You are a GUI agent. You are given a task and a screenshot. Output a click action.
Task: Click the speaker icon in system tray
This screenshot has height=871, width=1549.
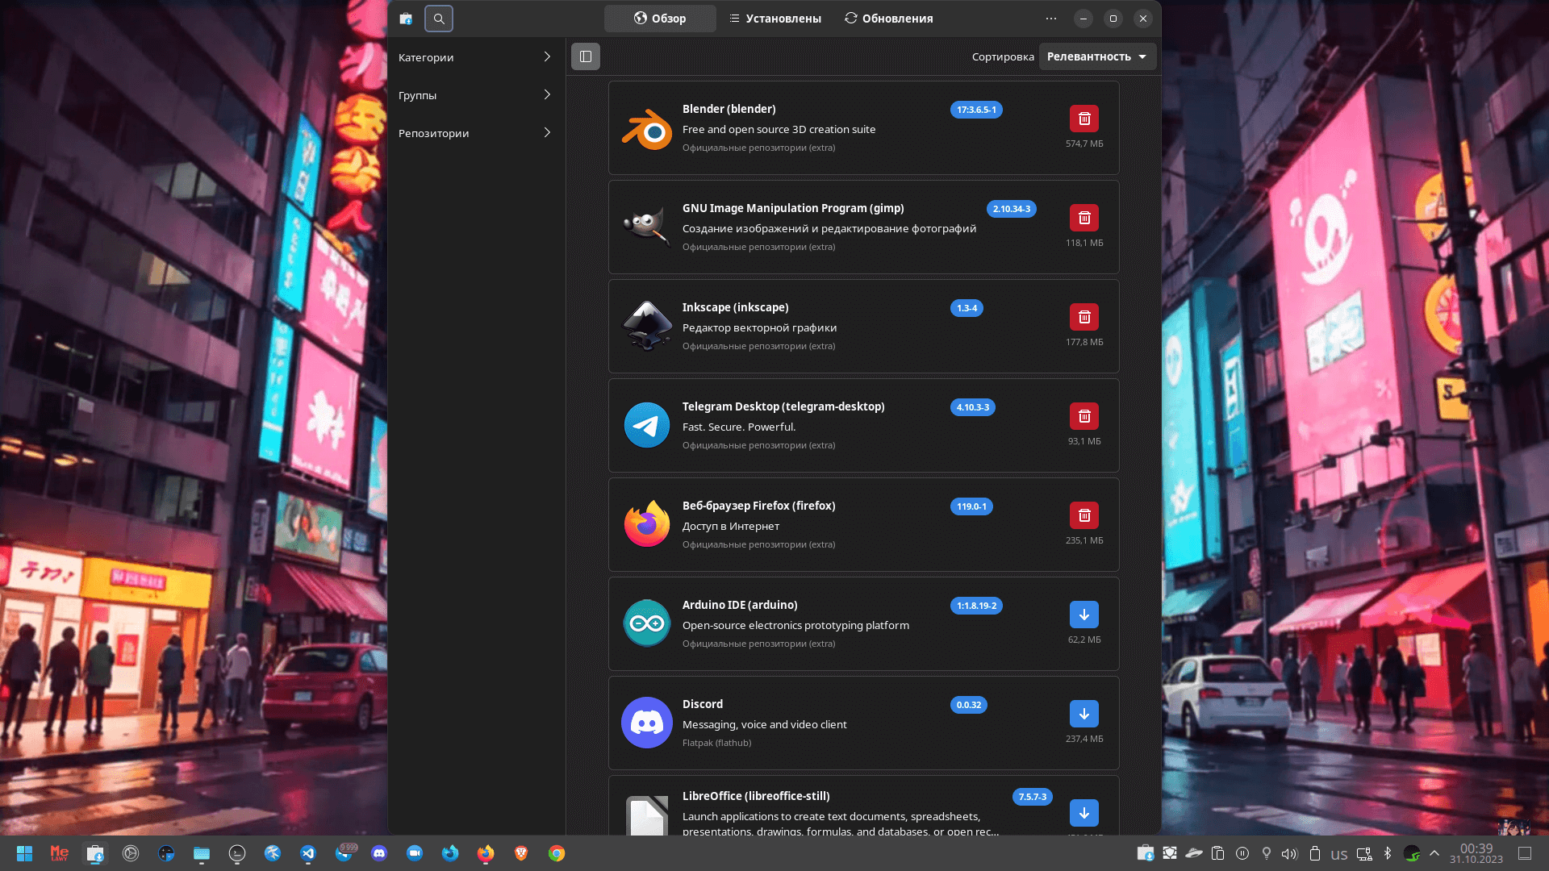1291,852
